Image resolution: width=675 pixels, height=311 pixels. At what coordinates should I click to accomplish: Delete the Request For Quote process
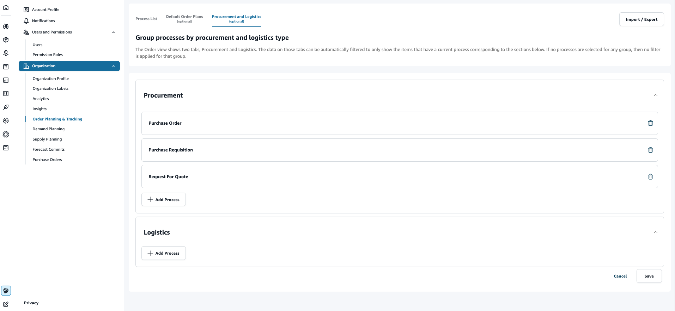point(650,177)
